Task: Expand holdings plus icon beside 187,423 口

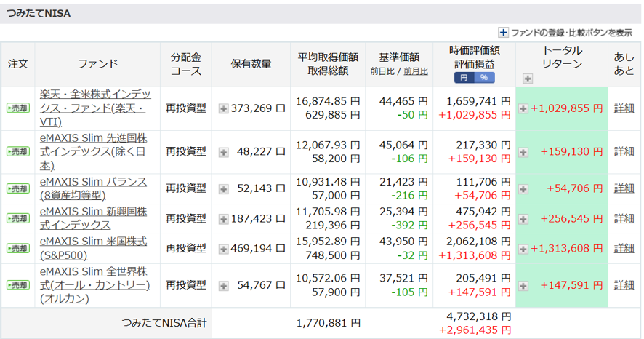Action: (223, 219)
